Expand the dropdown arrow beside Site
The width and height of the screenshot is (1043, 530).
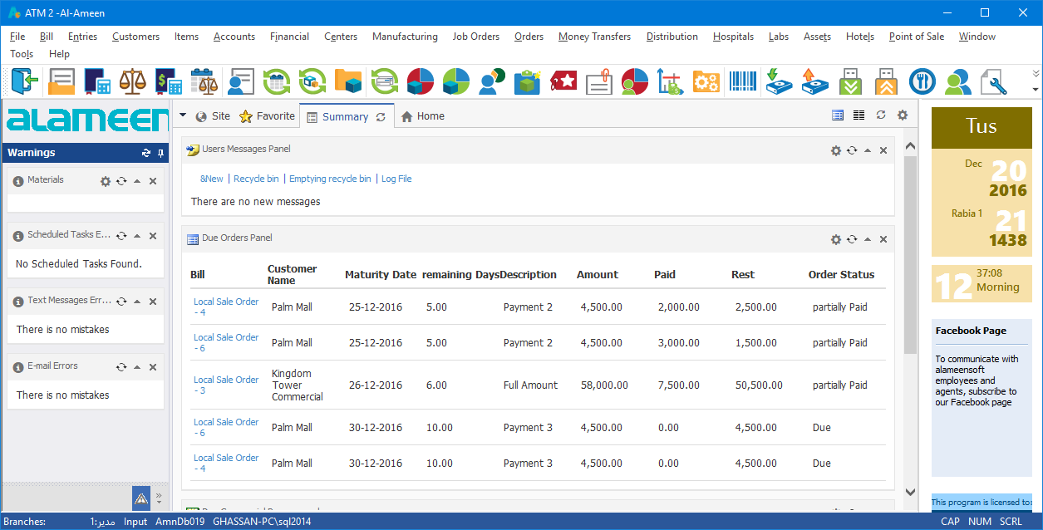point(183,115)
